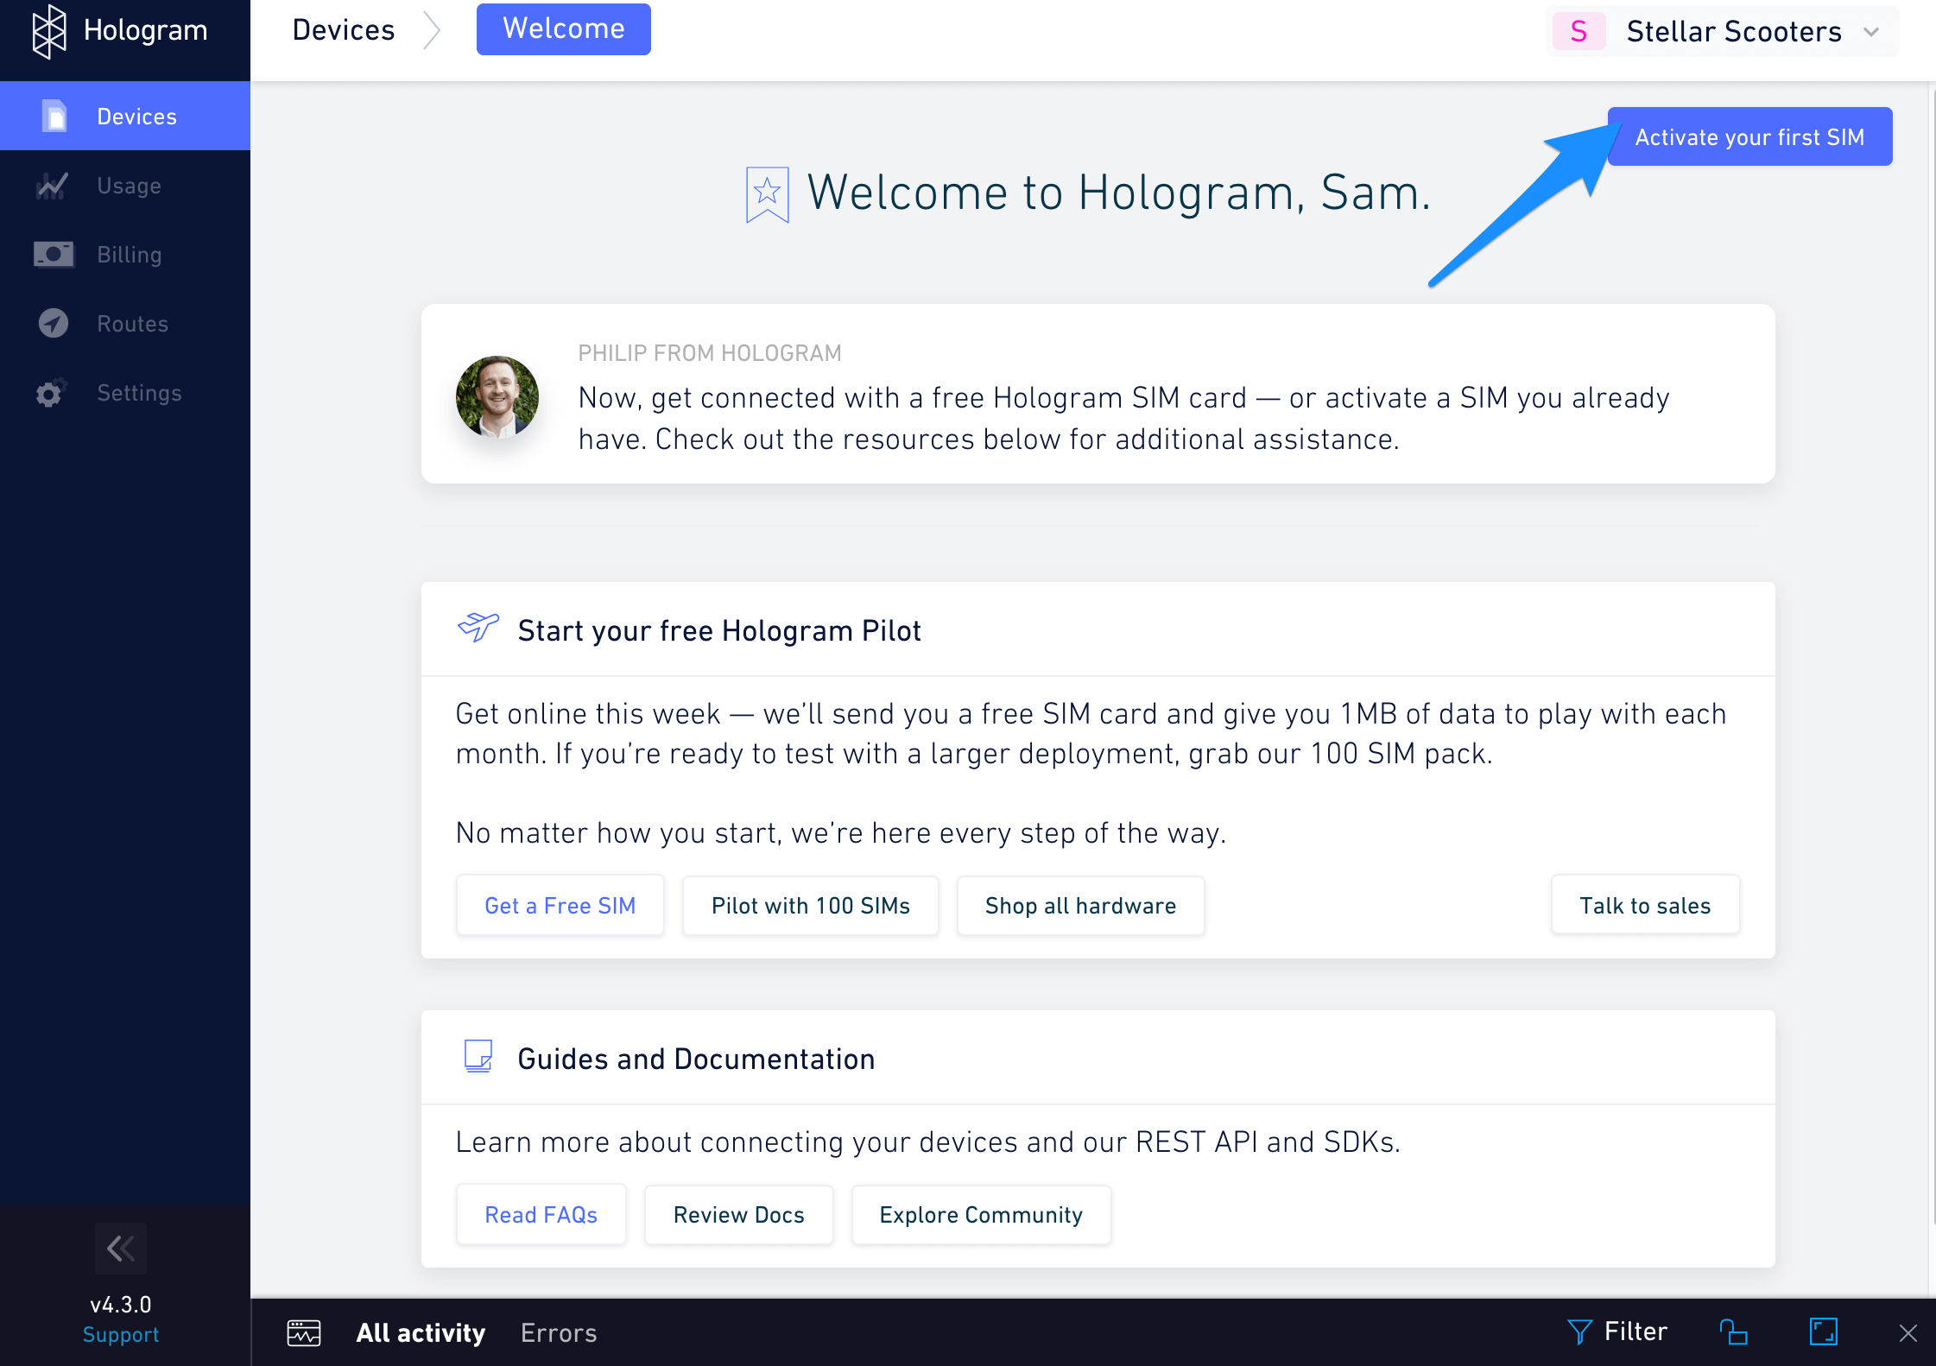The height and width of the screenshot is (1366, 1936).
Task: Open the Routes compass icon
Action: click(54, 324)
